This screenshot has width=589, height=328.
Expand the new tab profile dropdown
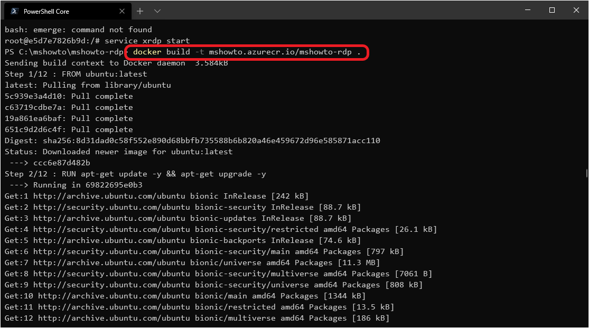click(x=157, y=11)
